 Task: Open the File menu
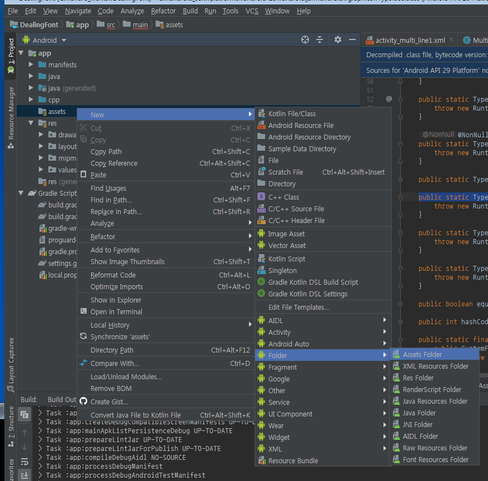[12, 11]
